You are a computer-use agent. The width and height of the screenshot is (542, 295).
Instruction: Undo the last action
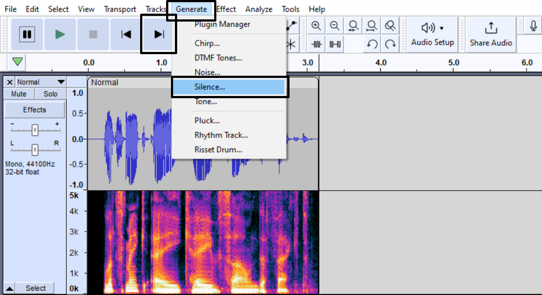(371, 44)
